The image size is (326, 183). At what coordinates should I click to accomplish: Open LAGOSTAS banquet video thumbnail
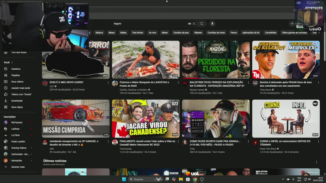[x=146, y=60]
